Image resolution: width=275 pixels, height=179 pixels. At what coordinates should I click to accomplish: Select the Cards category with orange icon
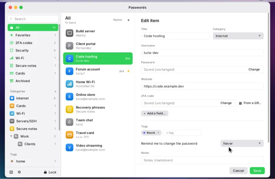(33, 106)
